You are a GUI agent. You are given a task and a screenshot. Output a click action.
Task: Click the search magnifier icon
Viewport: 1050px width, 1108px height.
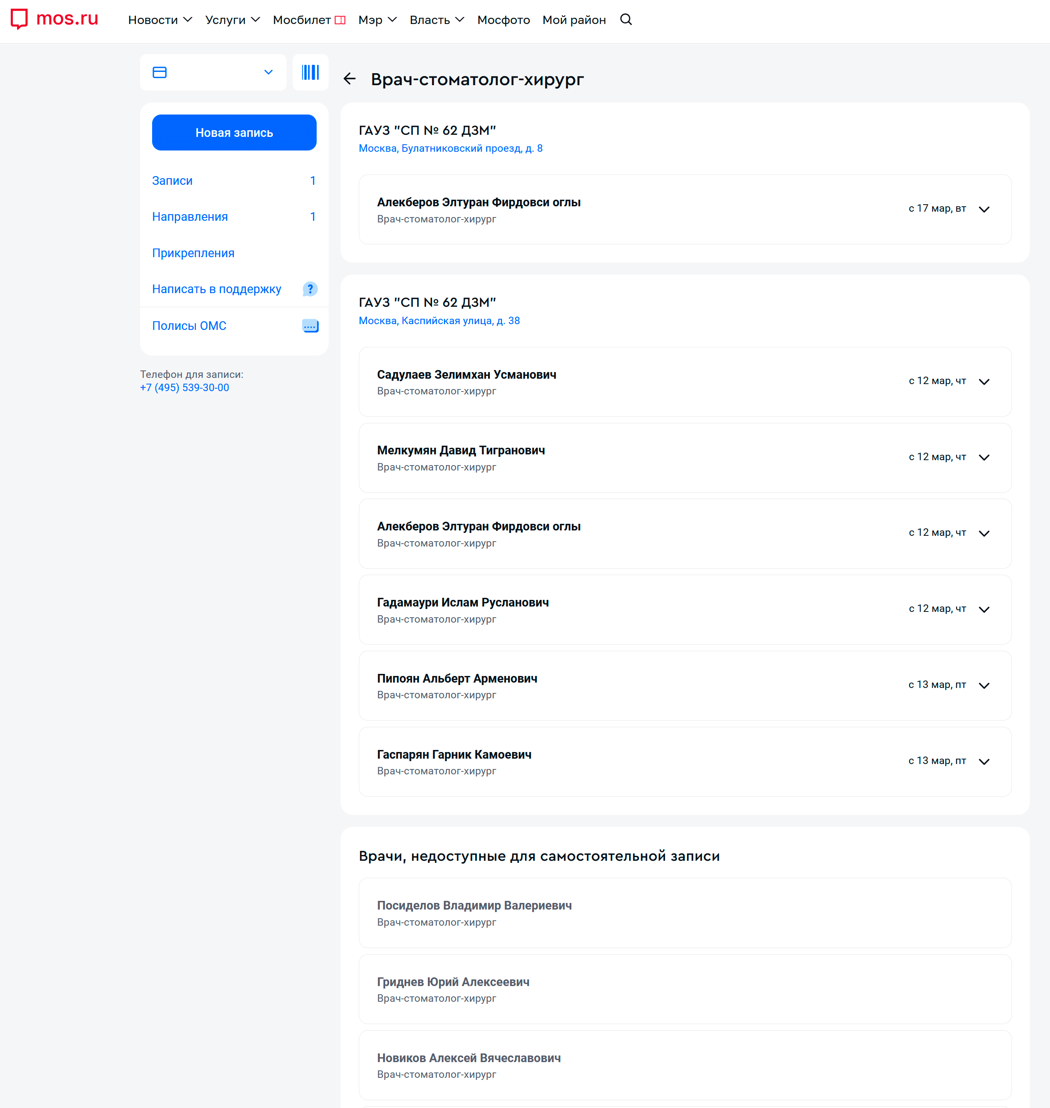626,19
